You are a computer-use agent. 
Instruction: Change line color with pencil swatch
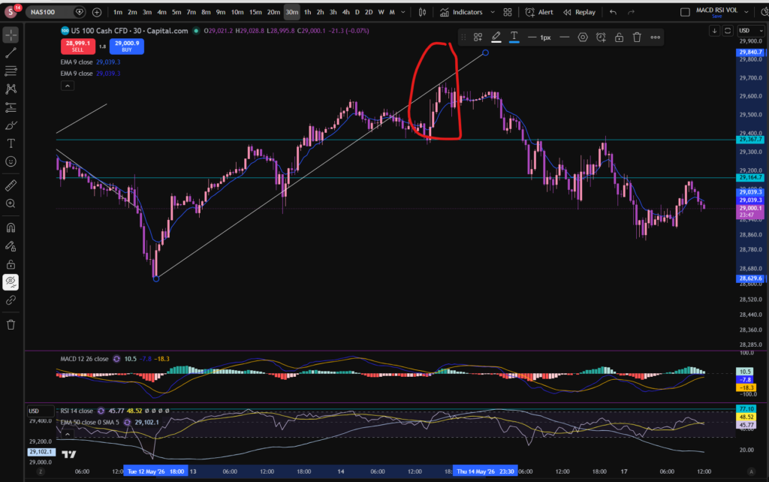496,38
